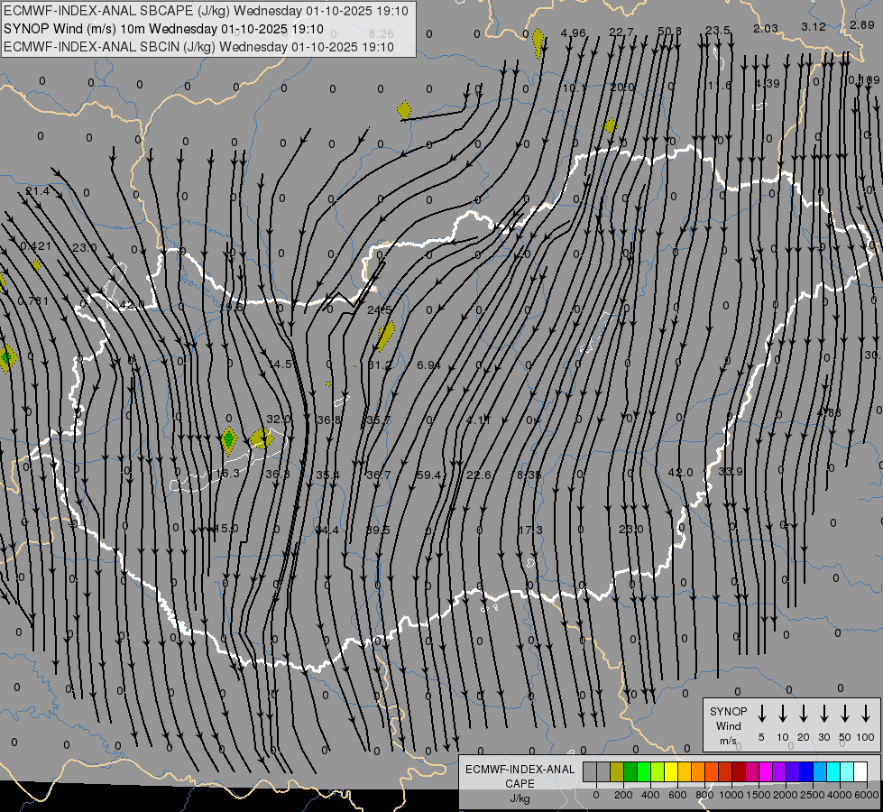The width and height of the screenshot is (883, 812).
Task: Click the 6.94 value on the map
Action: click(428, 365)
